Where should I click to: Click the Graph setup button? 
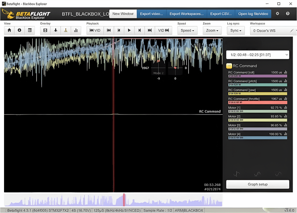258,184
